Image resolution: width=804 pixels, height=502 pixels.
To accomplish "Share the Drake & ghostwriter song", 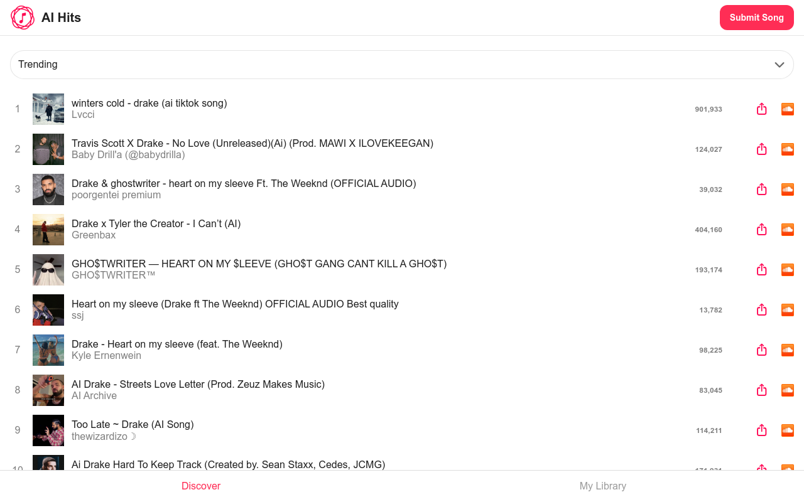I will [762, 190].
